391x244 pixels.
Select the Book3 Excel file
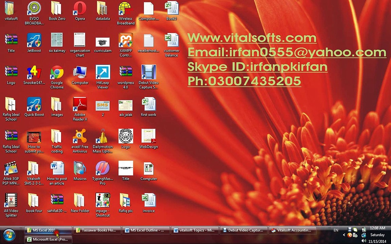tap(171, 11)
